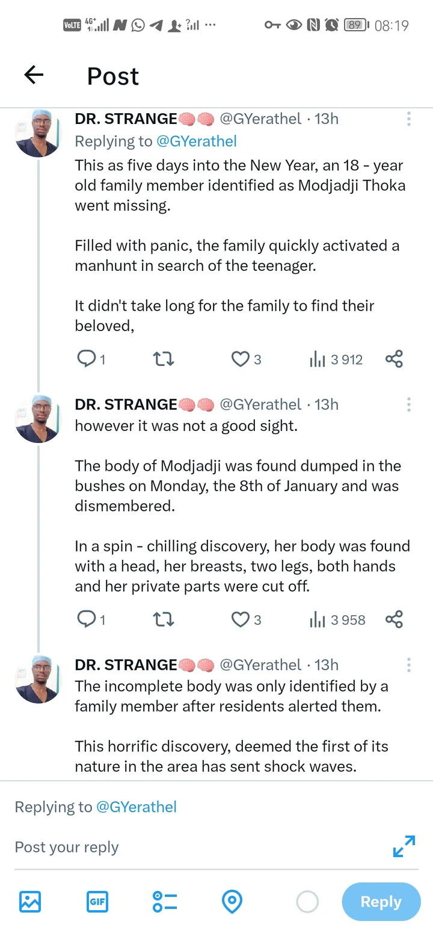Open DR. STRANGE profile picture on first post
433x927 pixels.
38,133
